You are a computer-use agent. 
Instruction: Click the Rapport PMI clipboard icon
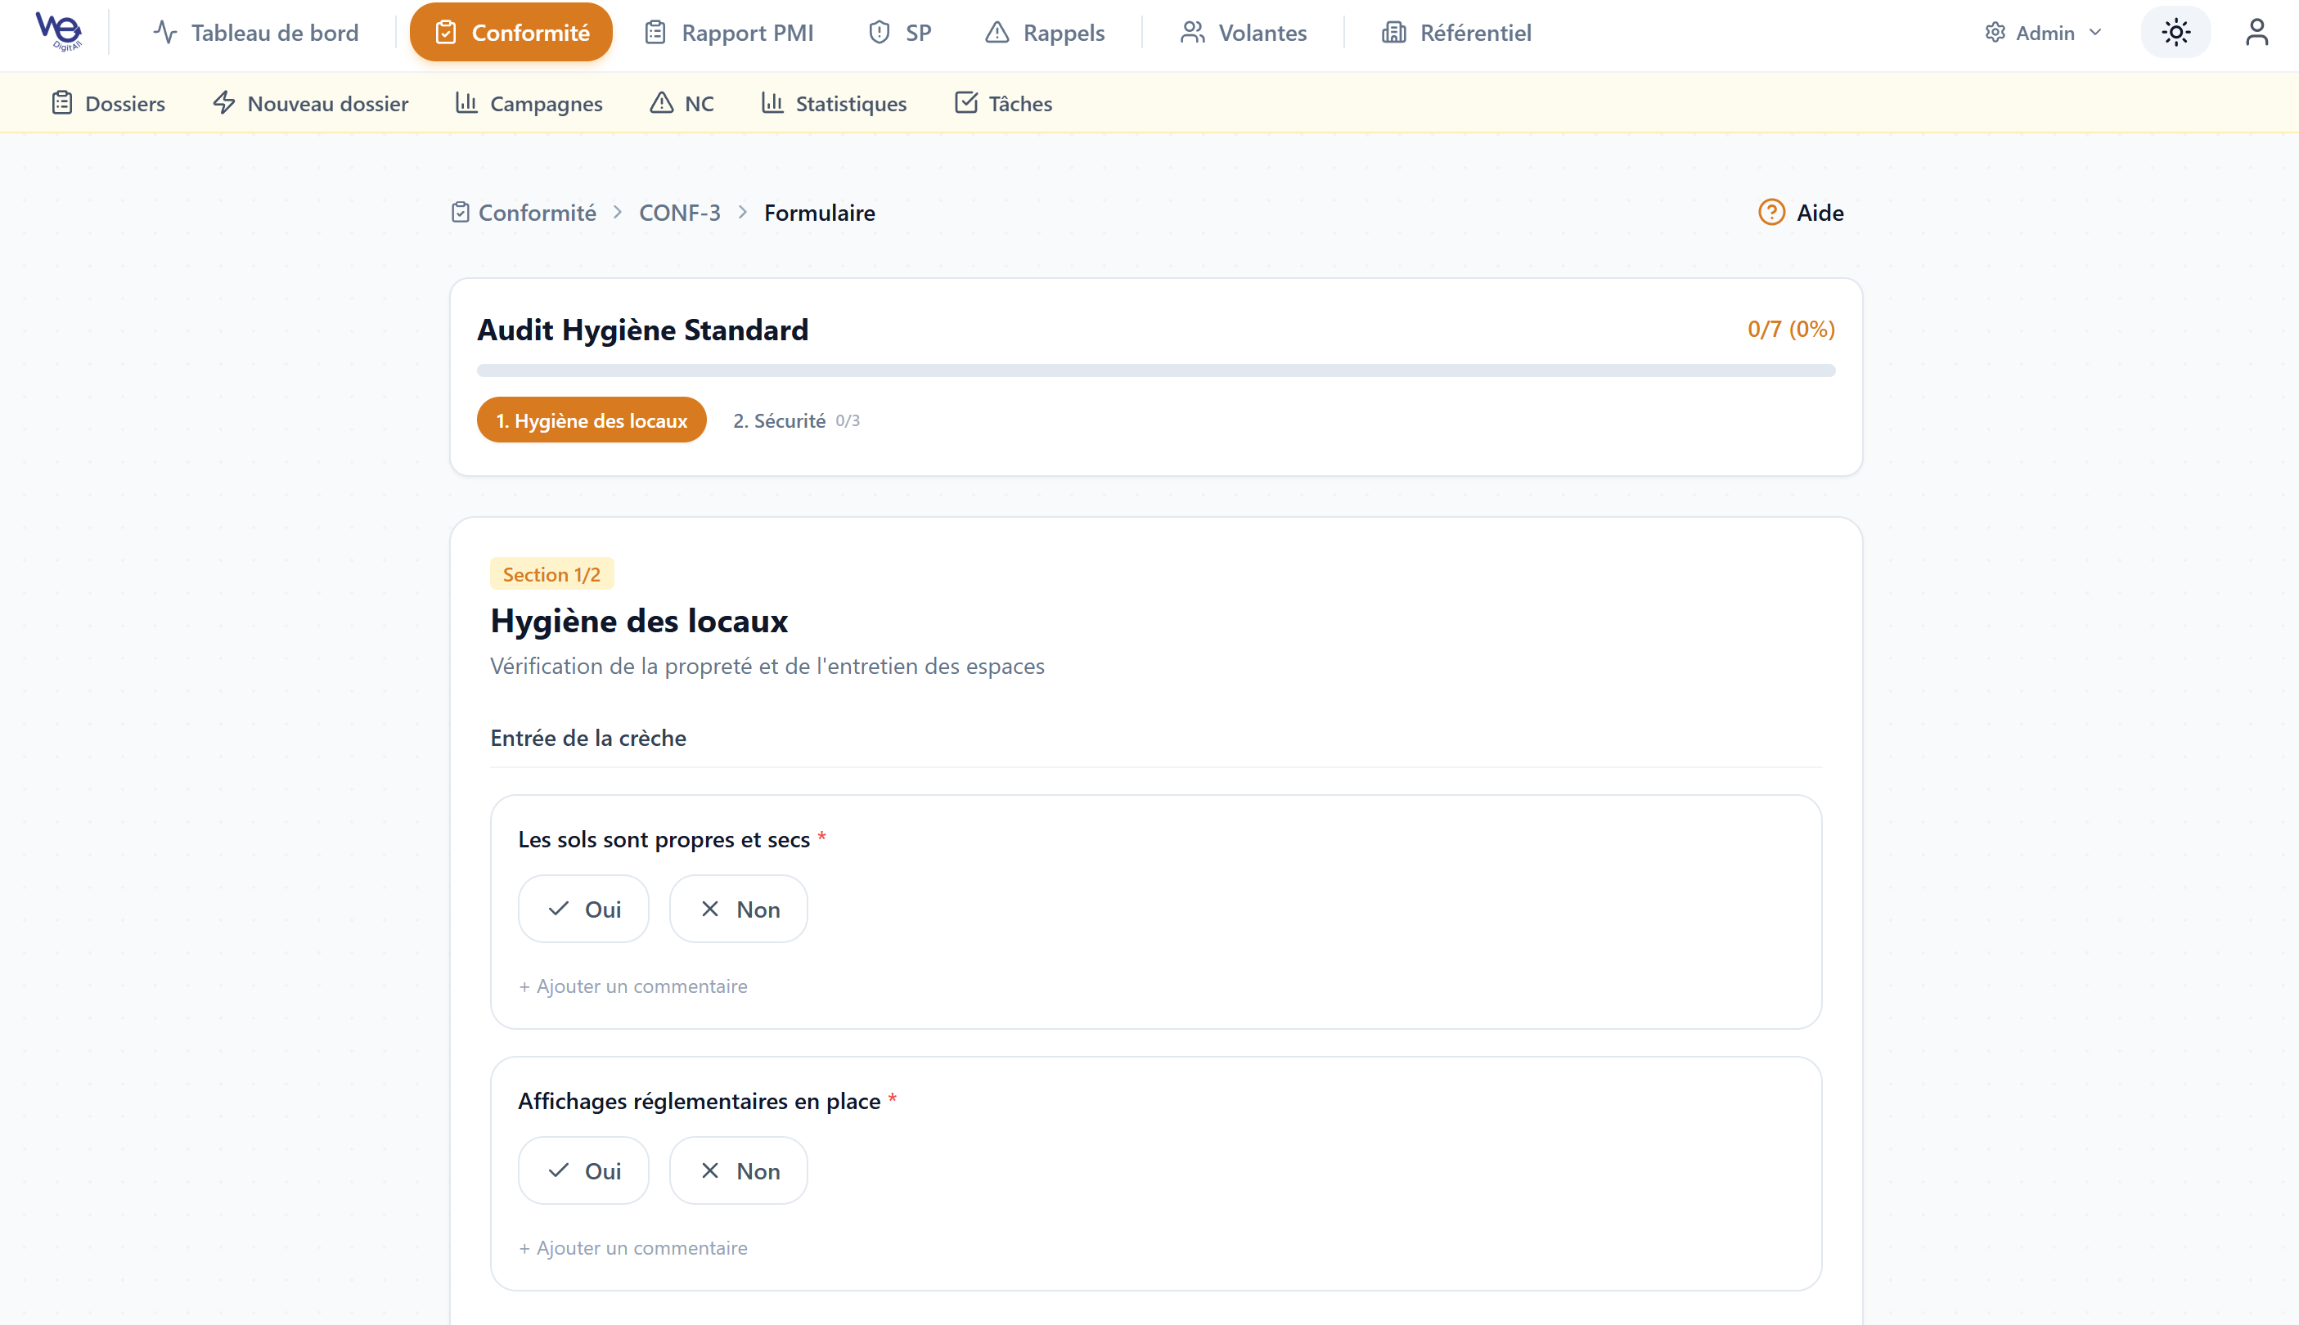coord(655,33)
